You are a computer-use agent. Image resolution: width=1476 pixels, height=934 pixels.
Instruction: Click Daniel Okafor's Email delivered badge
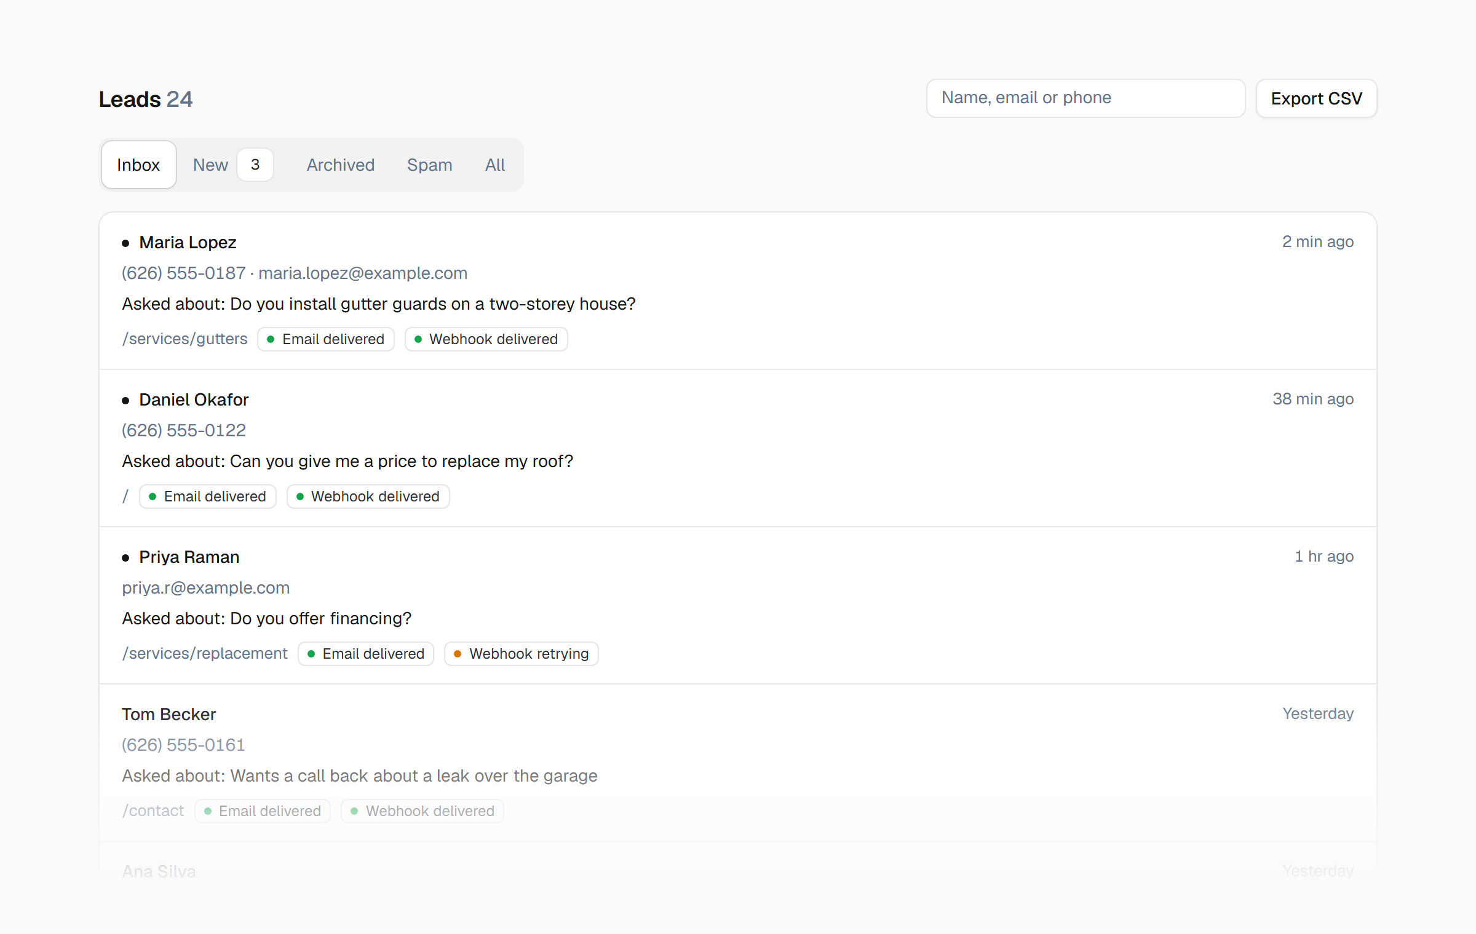coord(208,496)
